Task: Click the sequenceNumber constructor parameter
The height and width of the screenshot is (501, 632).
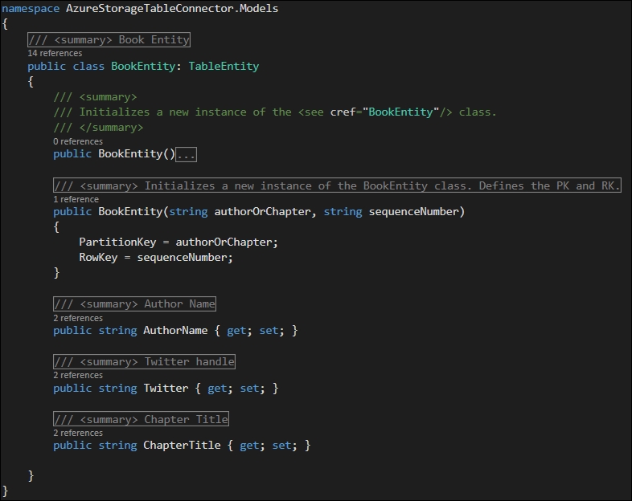Action: tap(414, 212)
